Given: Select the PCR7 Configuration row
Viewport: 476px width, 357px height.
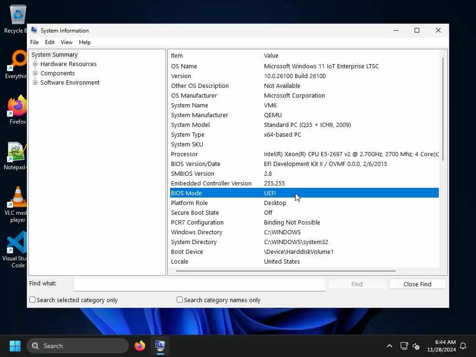Looking at the screenshot, I should [304, 223].
